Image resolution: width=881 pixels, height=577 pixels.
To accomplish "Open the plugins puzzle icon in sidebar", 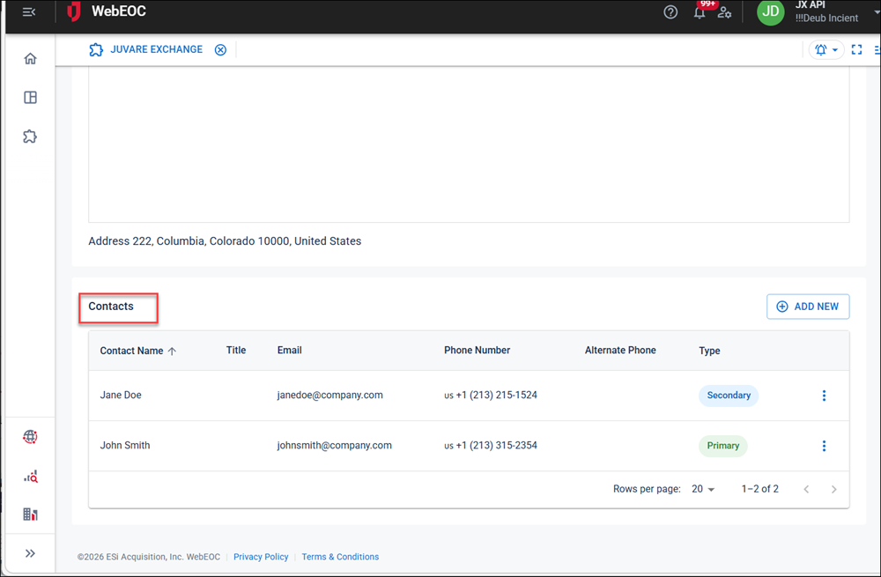I will pyautogui.click(x=30, y=137).
